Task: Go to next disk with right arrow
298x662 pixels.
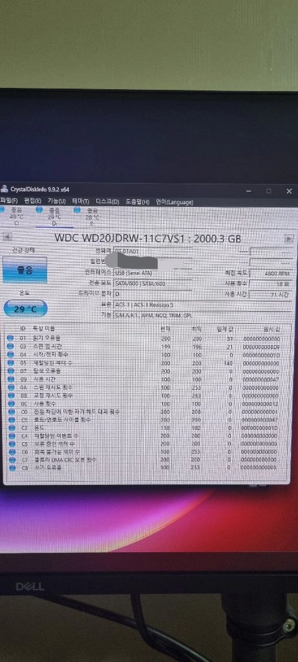Action: coord(289,239)
